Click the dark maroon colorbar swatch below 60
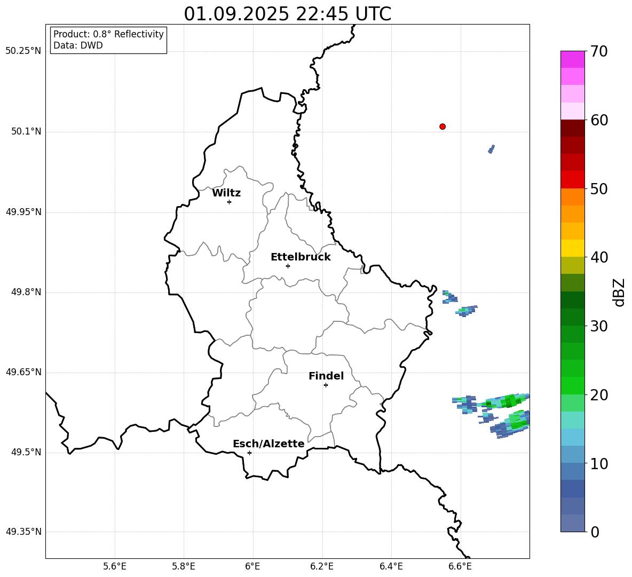Screen dimensions: 632x577 pyautogui.click(x=572, y=128)
